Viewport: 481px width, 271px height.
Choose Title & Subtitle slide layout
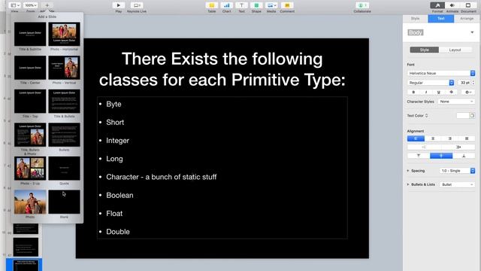pyautogui.click(x=30, y=34)
